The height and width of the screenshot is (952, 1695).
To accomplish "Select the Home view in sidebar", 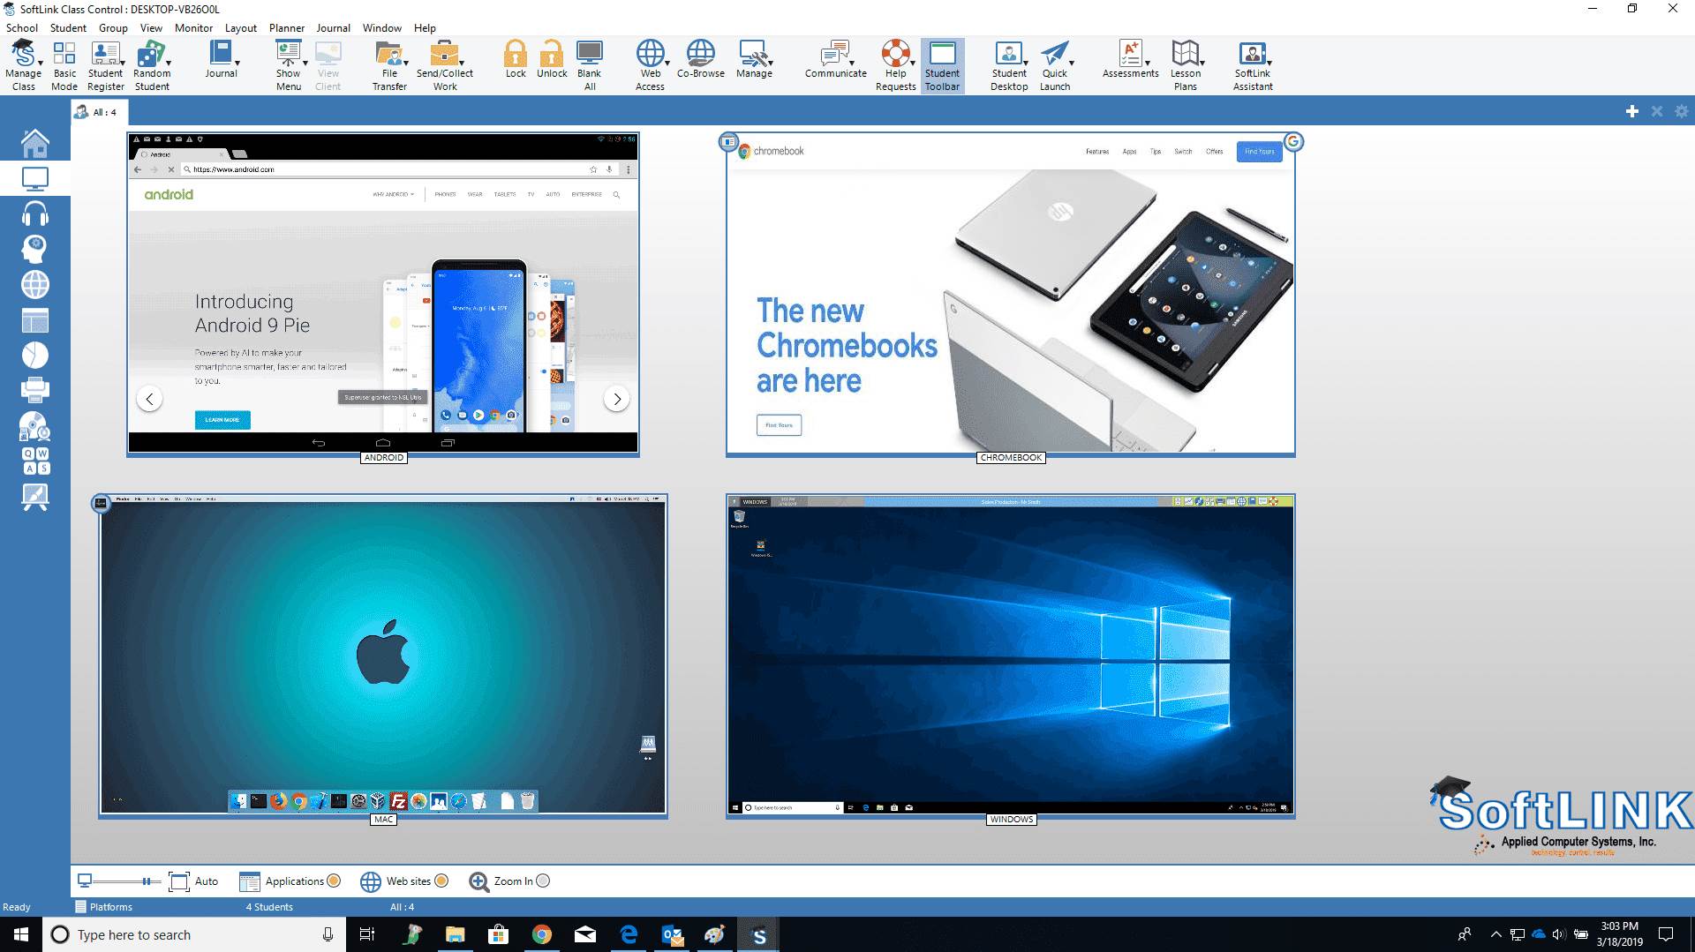I will (35, 143).
